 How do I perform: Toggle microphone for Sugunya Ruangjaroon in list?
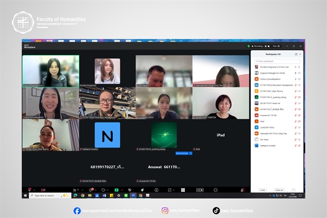tap(296, 72)
